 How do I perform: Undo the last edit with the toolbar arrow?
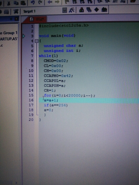point(32,2)
